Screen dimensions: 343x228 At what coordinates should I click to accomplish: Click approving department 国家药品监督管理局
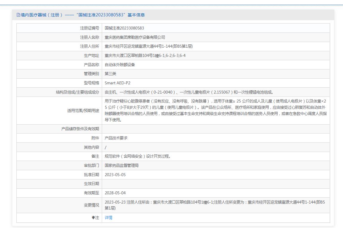tap(121, 166)
